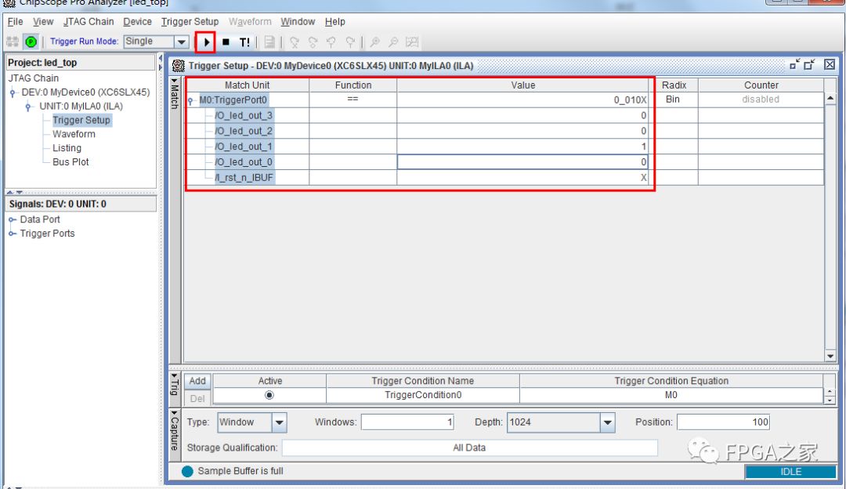Screen dimensions: 846x489
Task: Click the /O_led_out_2 match unit row
Action: point(244,131)
